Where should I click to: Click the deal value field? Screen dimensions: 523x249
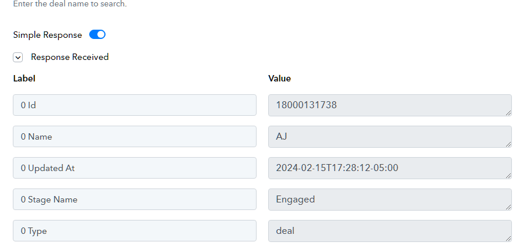390,231
